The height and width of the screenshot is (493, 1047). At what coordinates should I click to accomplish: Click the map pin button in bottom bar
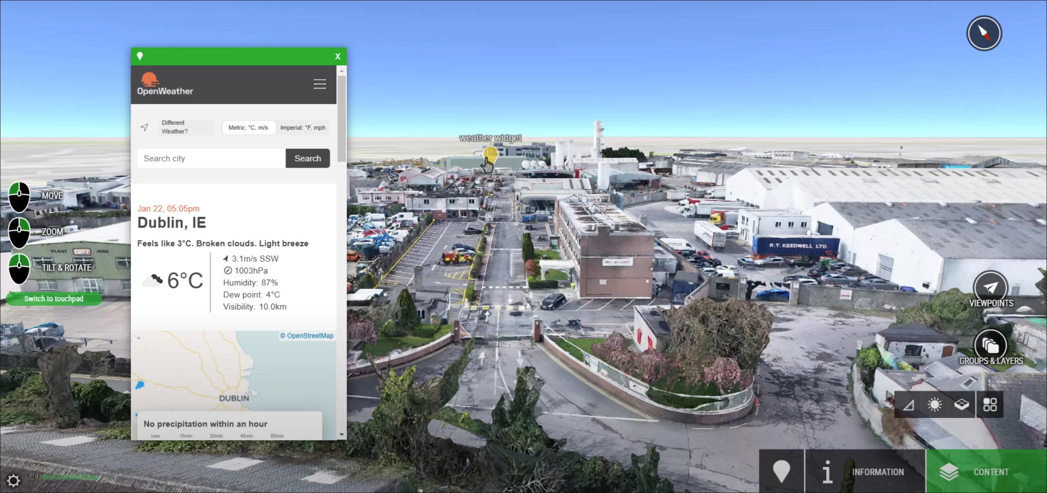782,471
